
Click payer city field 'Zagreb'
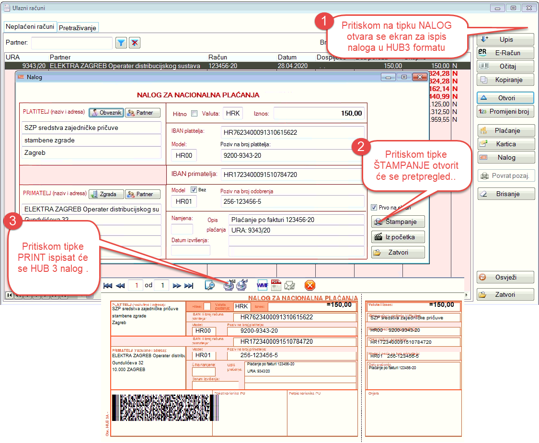92,153
